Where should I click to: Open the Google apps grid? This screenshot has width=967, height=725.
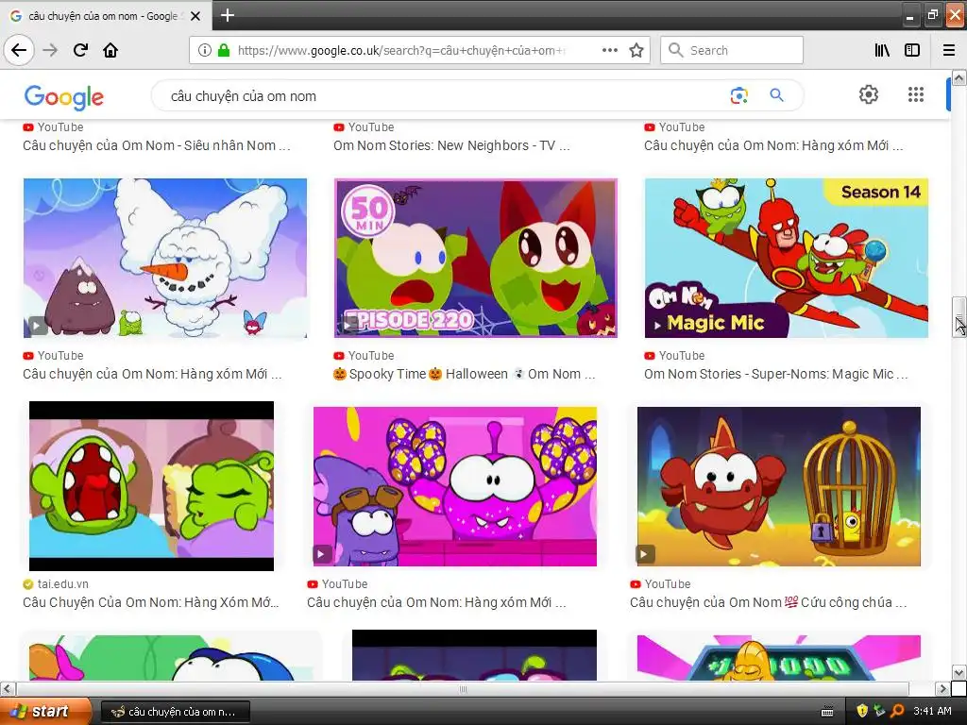point(916,94)
